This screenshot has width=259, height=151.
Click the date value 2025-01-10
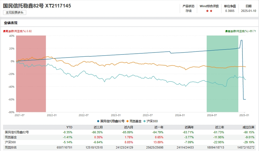click(249, 11)
